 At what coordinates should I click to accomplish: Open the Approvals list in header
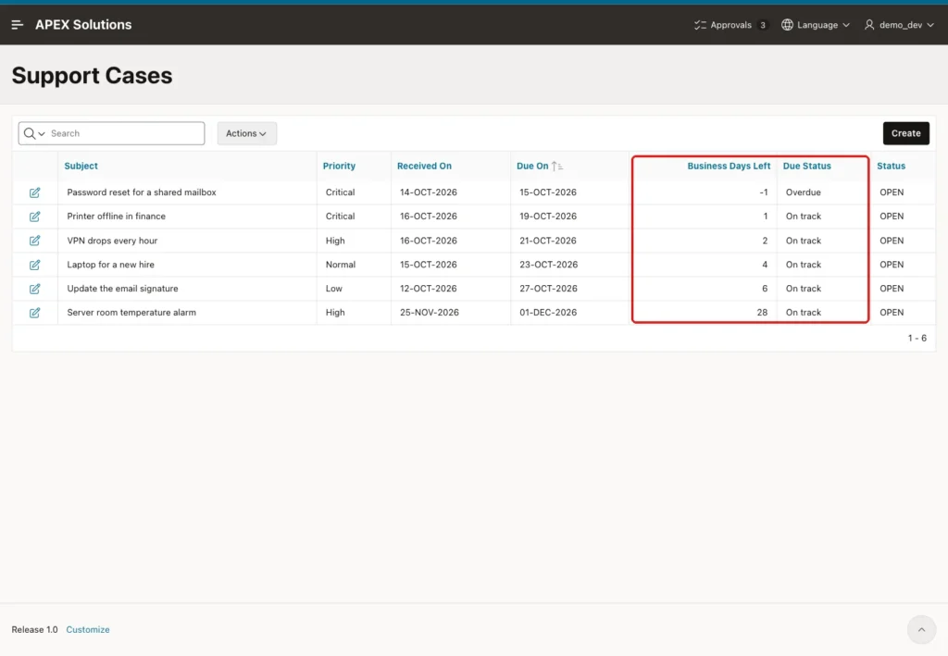[x=731, y=25]
